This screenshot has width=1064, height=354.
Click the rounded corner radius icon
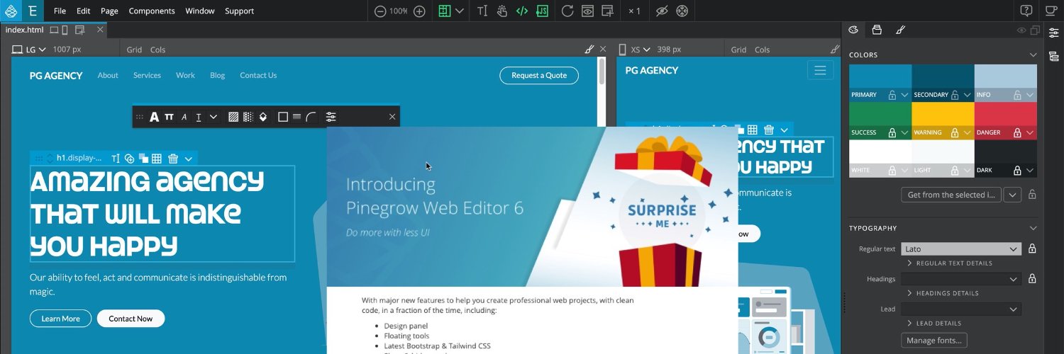click(x=311, y=117)
